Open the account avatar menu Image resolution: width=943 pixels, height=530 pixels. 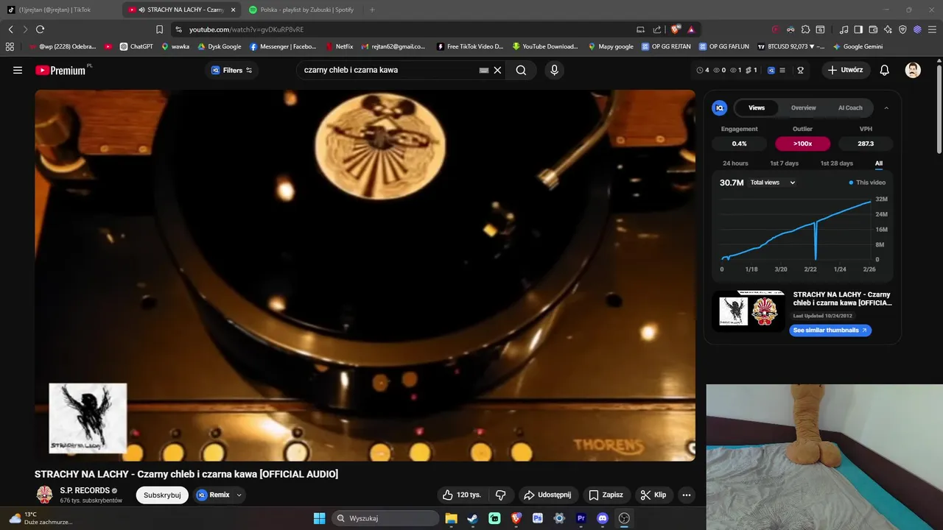(x=913, y=70)
